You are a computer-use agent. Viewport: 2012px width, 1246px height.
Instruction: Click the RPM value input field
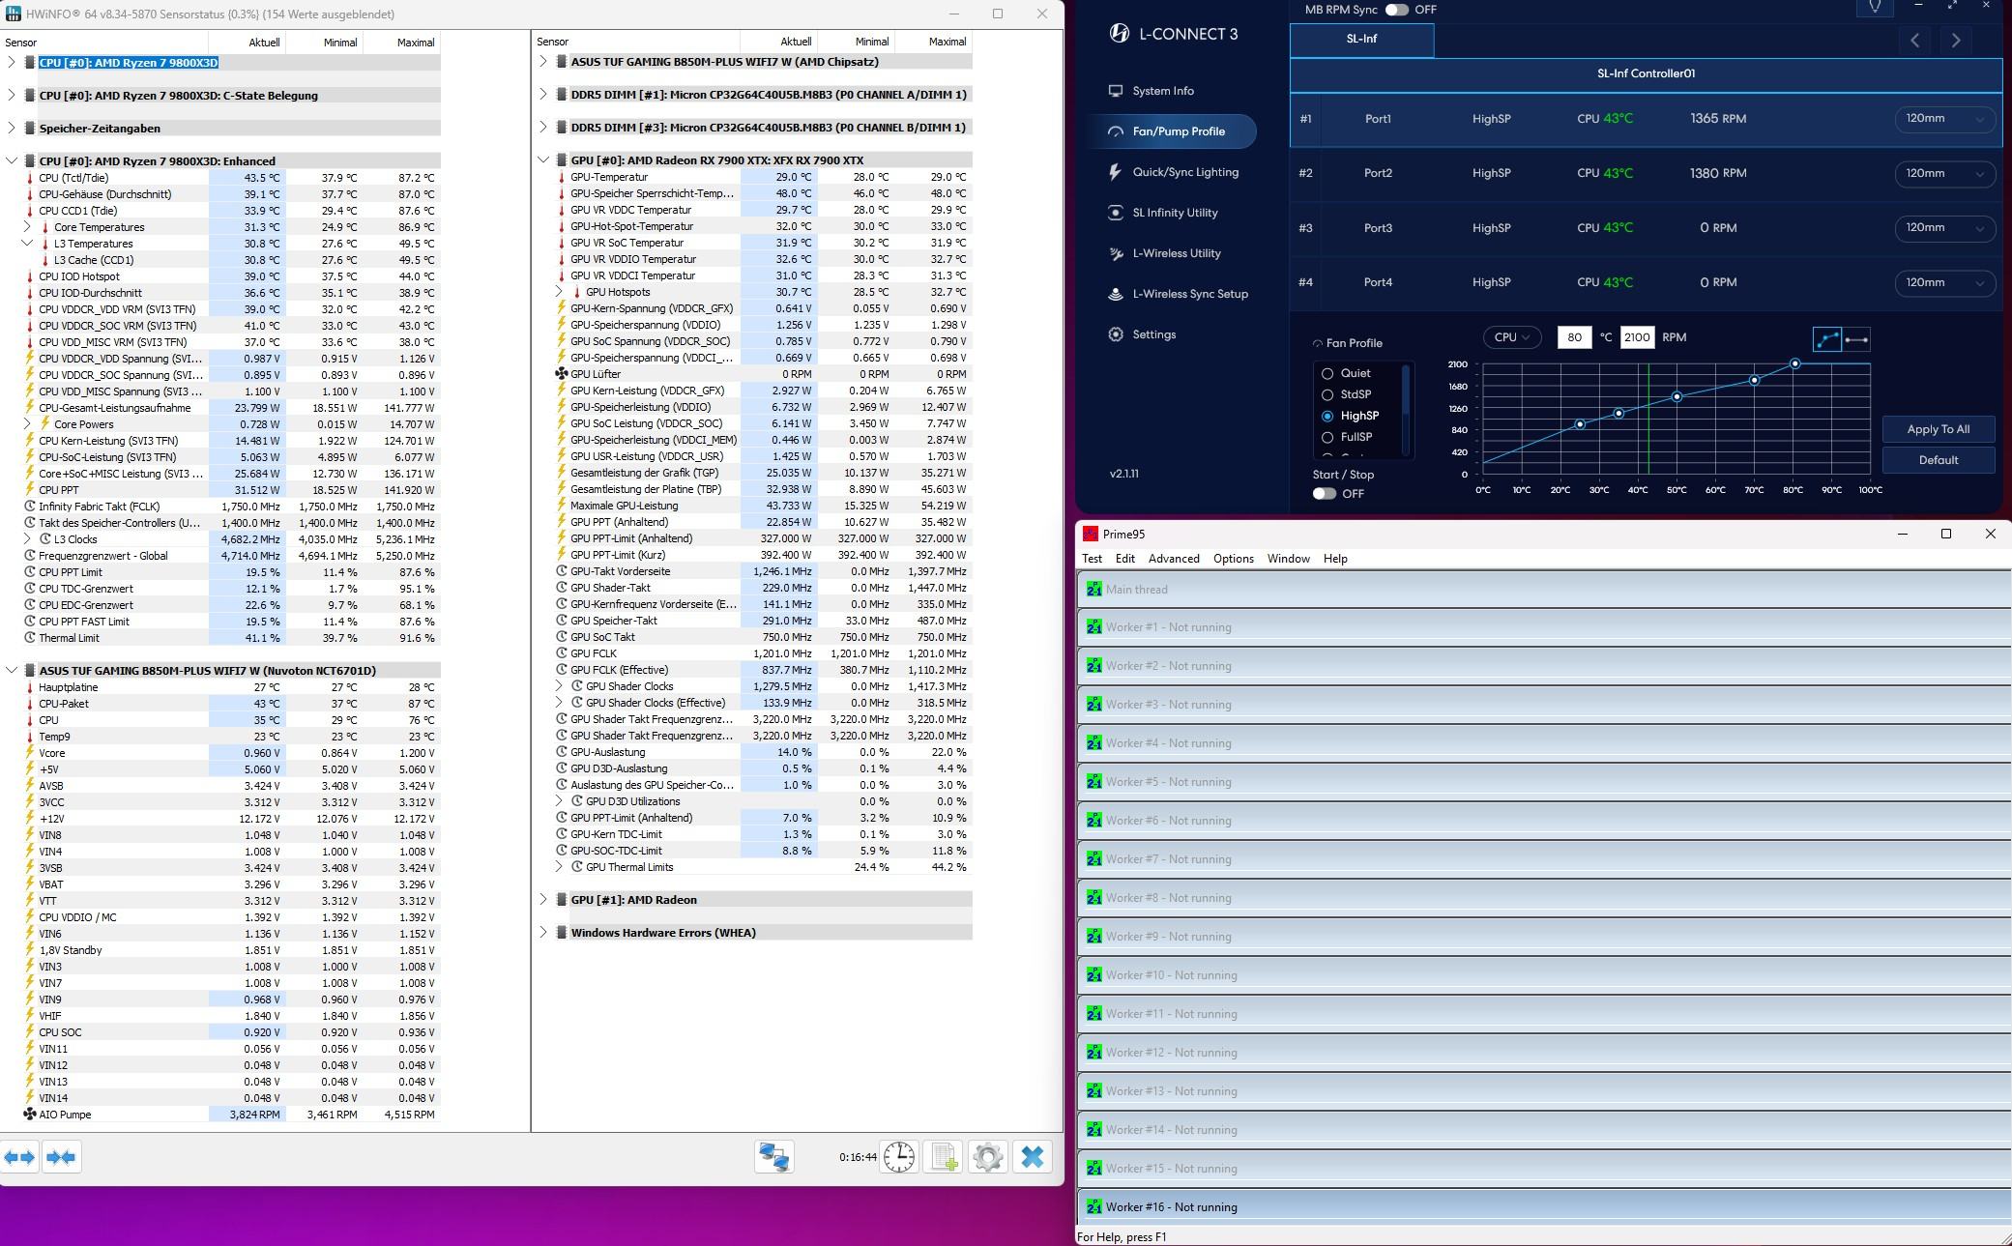(x=1636, y=337)
